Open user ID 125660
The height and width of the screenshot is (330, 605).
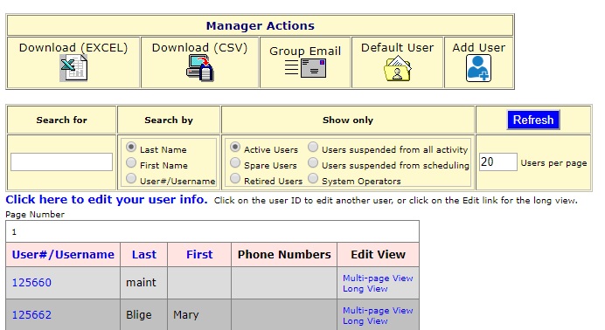(31, 283)
